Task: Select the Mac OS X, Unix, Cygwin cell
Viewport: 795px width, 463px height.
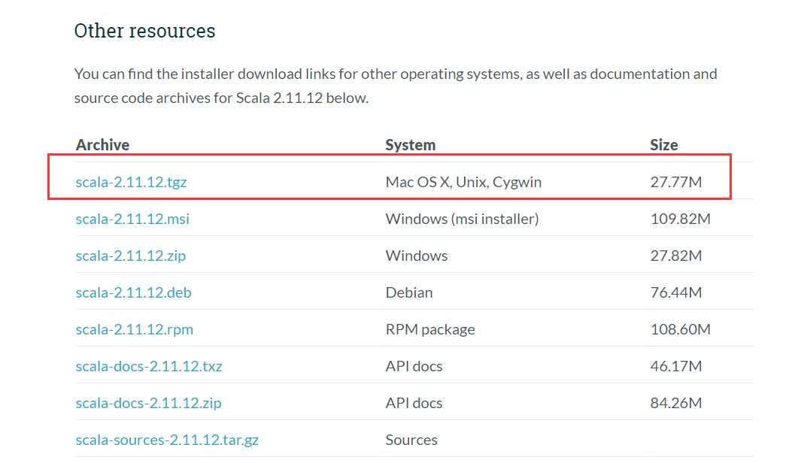Action: point(463,182)
